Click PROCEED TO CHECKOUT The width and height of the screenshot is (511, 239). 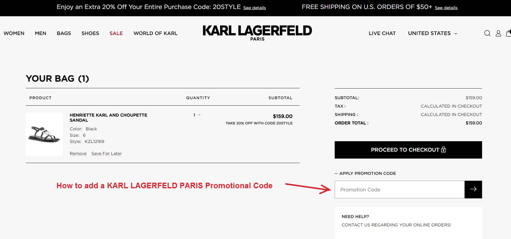(408, 150)
